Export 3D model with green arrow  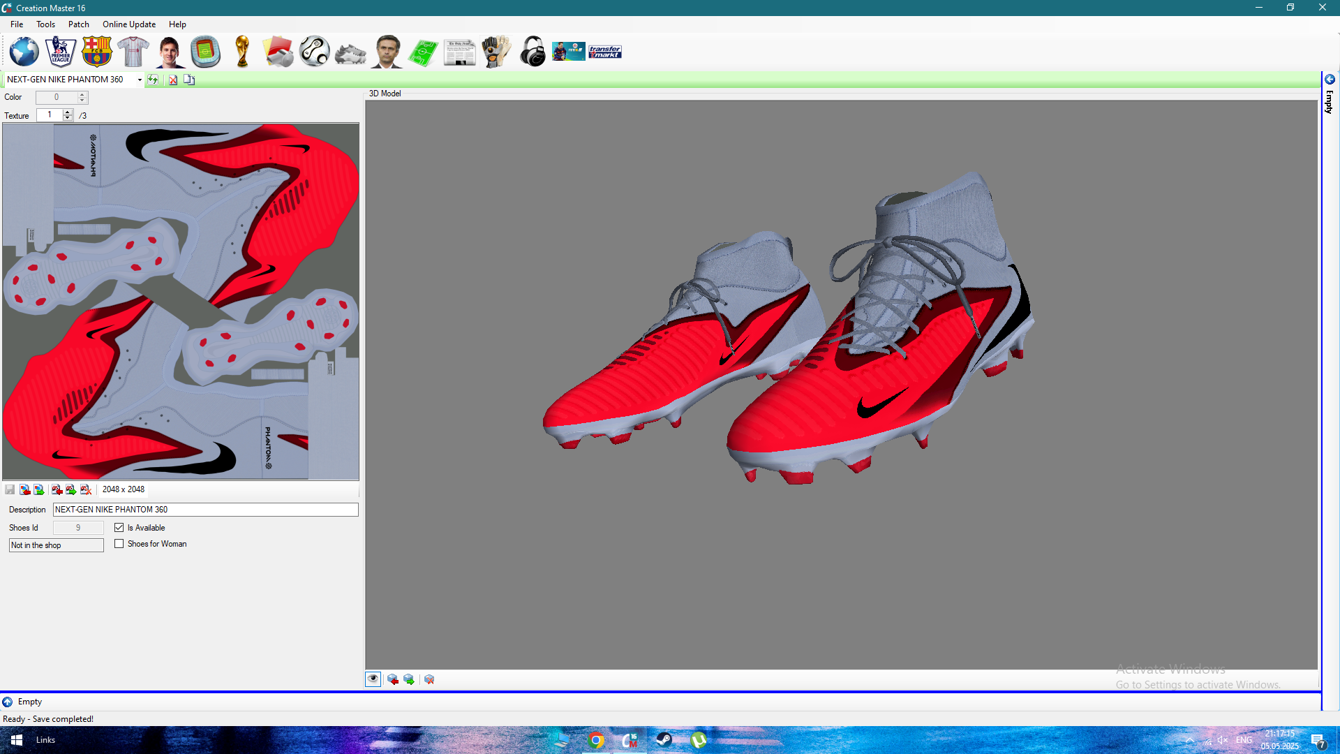point(409,679)
